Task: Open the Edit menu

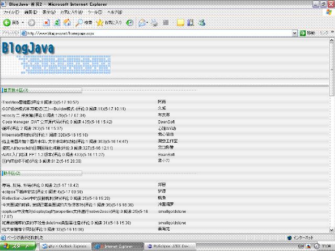Action: [31, 12]
